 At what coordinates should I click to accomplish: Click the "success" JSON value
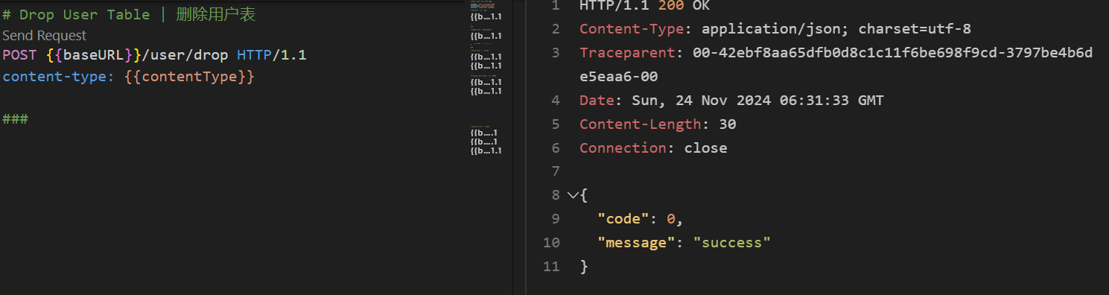[x=731, y=243]
